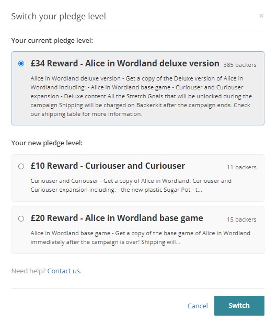Confirm with the Switch button

click(x=239, y=306)
